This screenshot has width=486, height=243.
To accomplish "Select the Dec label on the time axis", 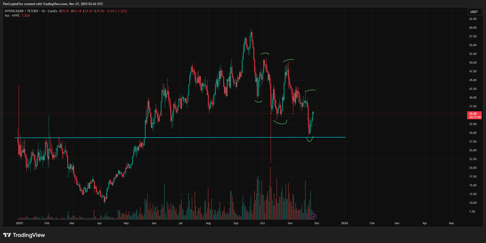I will (x=317, y=223).
